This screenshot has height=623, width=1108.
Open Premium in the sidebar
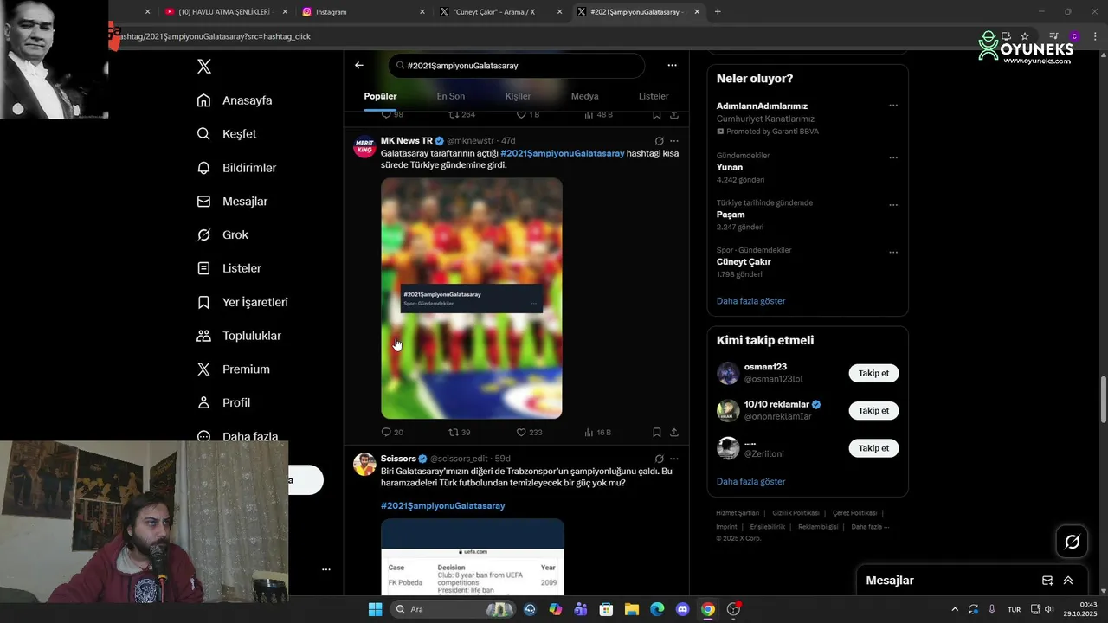click(x=233, y=369)
